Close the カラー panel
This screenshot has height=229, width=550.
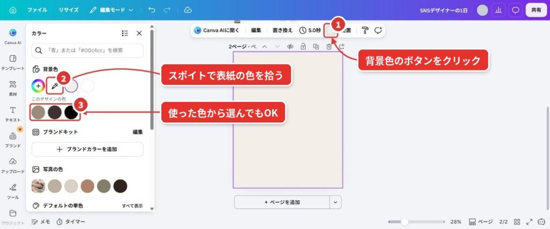pos(139,33)
